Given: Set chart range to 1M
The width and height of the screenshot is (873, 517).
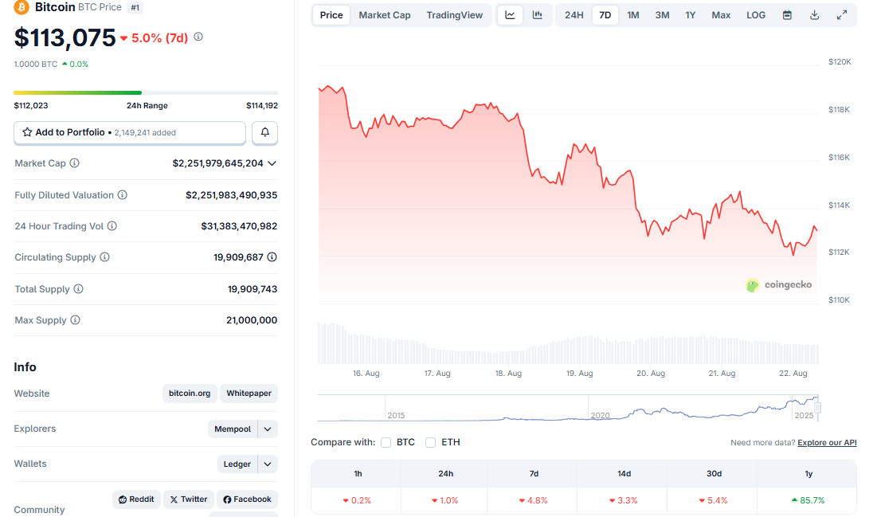Looking at the screenshot, I should tap(633, 15).
